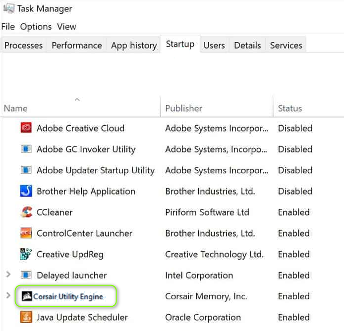Click the ControlCenter Launcher icon
344x331 pixels.
coord(26,234)
